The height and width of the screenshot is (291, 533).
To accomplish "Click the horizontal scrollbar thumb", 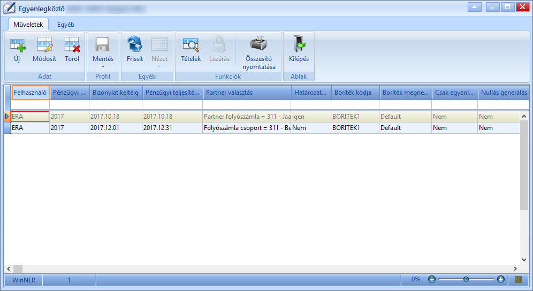I will click(18, 269).
